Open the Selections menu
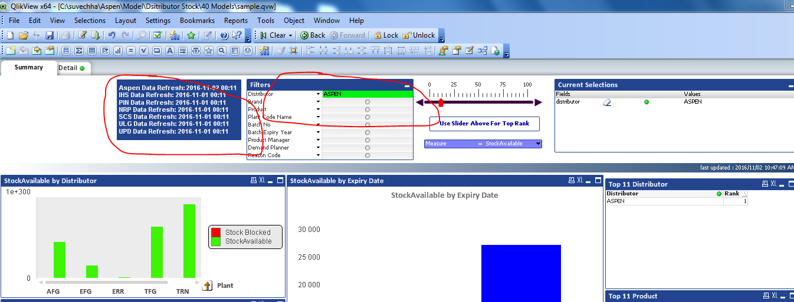This screenshot has height=302, width=794. coord(90,20)
